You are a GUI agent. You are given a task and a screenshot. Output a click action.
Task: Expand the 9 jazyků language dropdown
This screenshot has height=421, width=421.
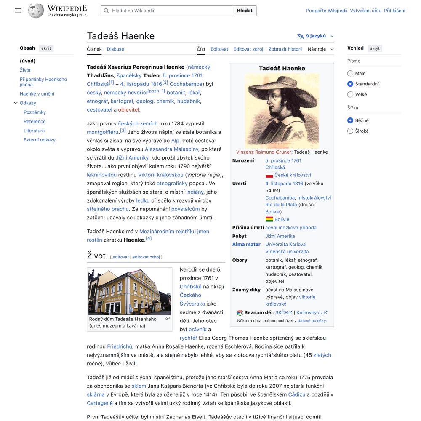(x=315, y=36)
